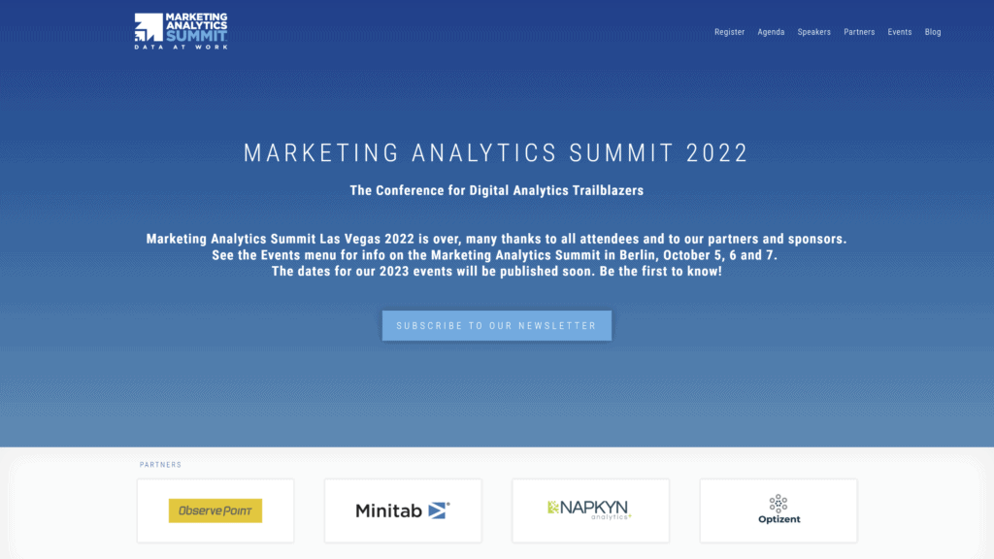This screenshot has width=994, height=559.
Task: Click the Marketing Analytics Summit logo
Action: point(181,31)
